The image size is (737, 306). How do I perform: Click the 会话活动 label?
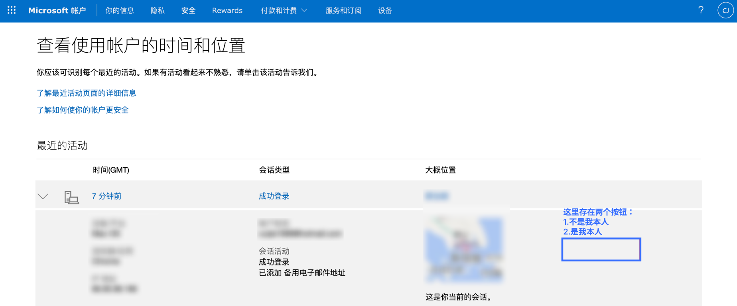[x=274, y=251]
